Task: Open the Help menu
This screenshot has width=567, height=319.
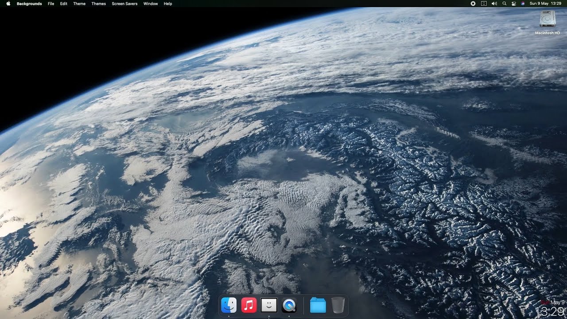Action: point(168,4)
